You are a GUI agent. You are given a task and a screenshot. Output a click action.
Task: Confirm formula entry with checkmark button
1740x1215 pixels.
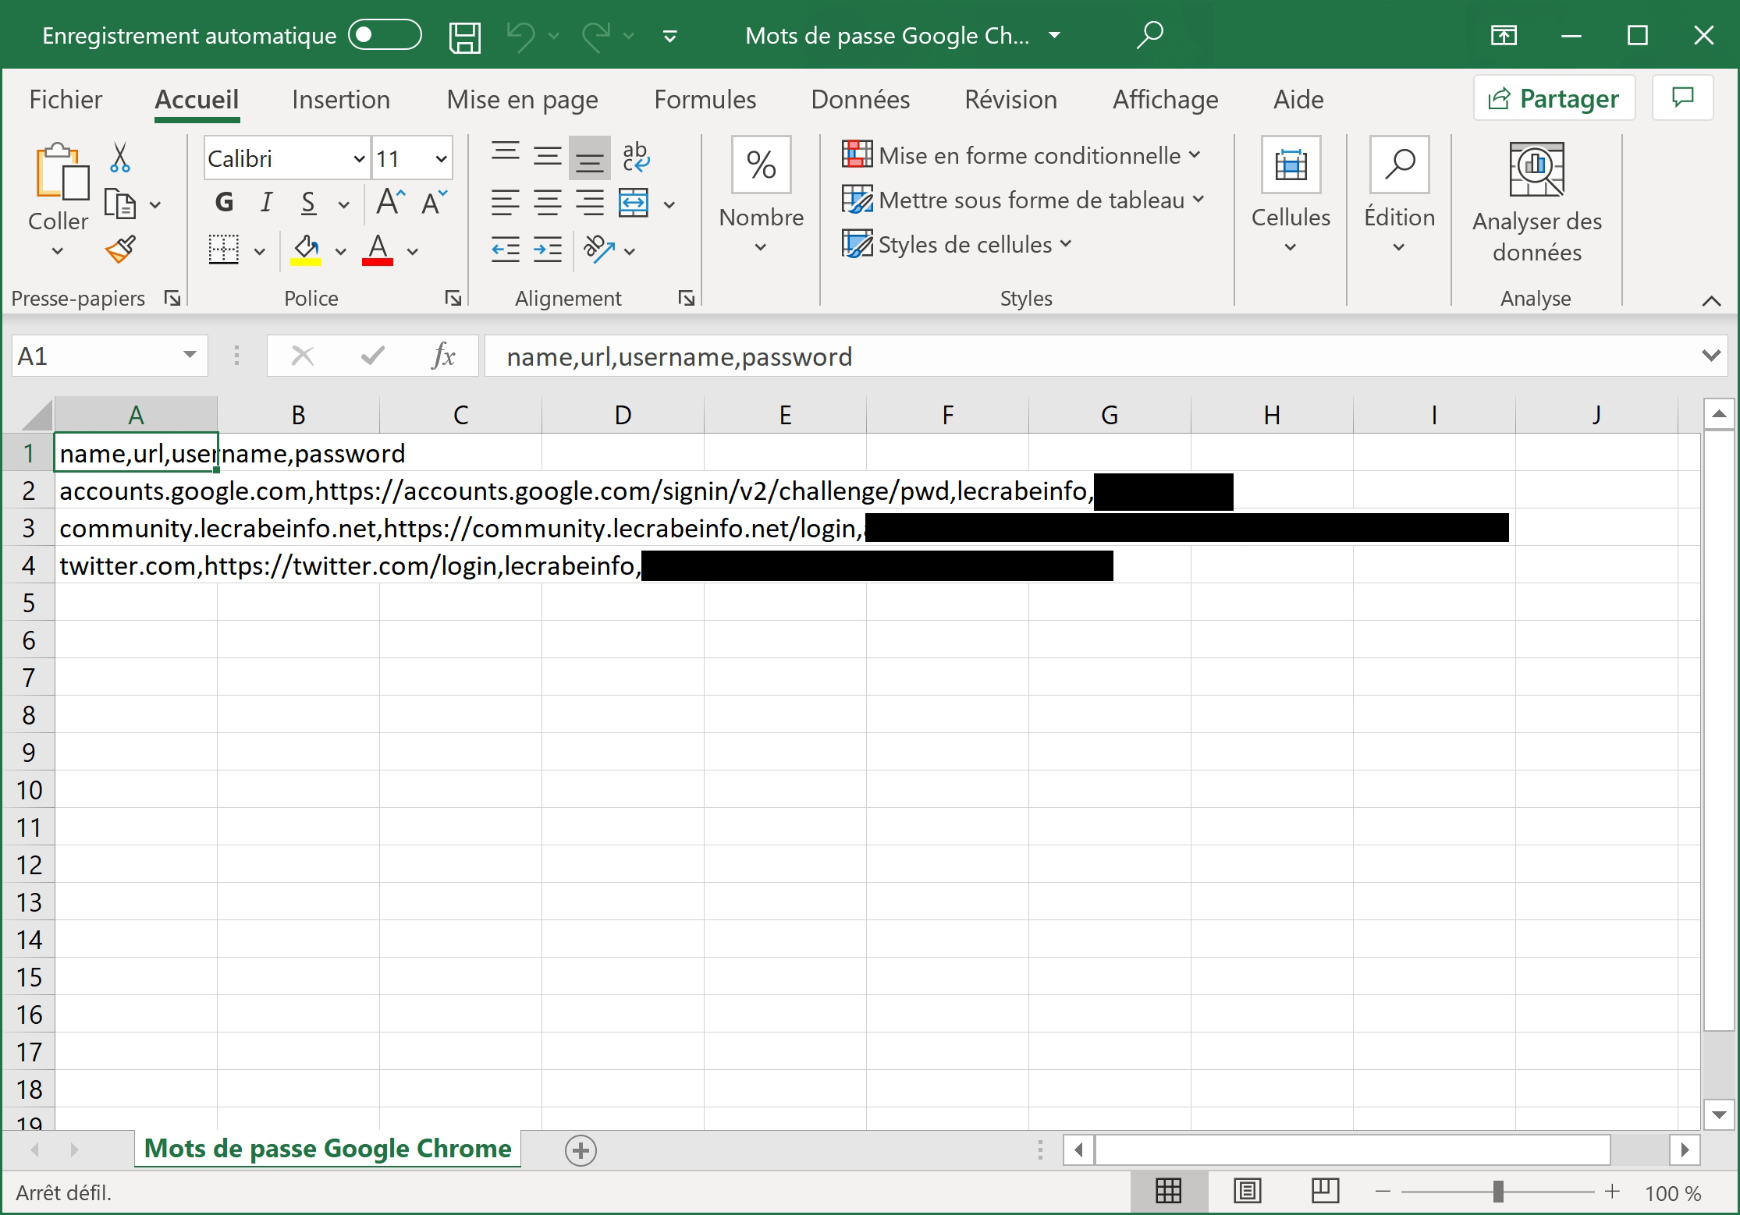tap(373, 356)
